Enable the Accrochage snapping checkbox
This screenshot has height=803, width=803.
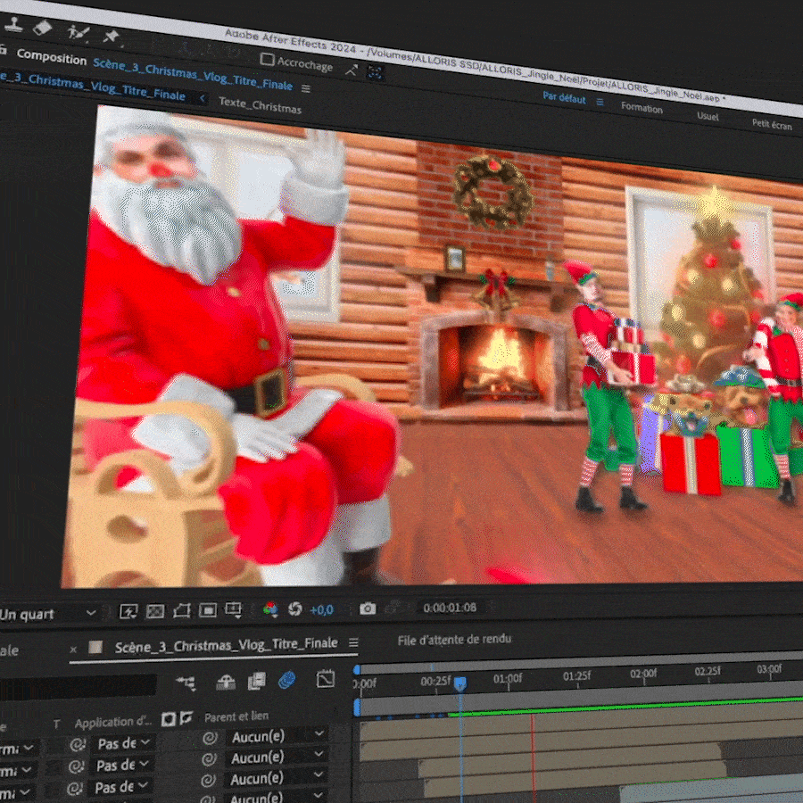click(267, 60)
